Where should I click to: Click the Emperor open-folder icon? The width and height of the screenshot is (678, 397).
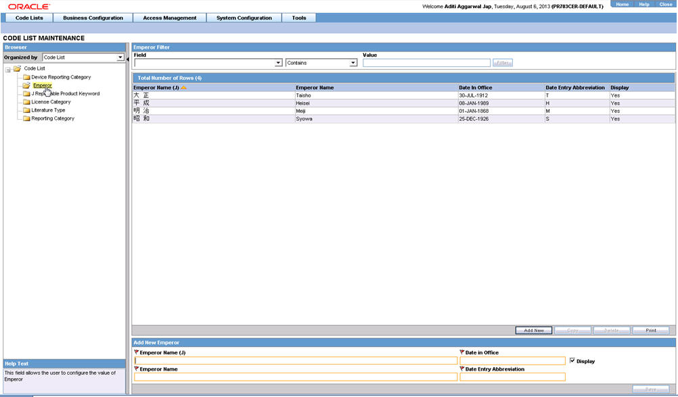coord(26,85)
